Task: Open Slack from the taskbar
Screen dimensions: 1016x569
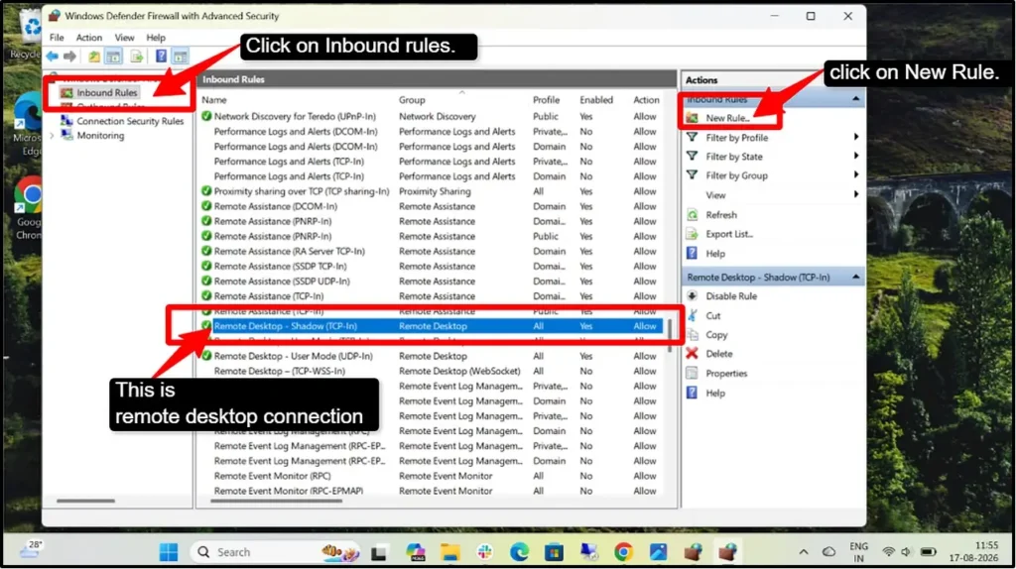Action: pyautogui.click(x=484, y=552)
